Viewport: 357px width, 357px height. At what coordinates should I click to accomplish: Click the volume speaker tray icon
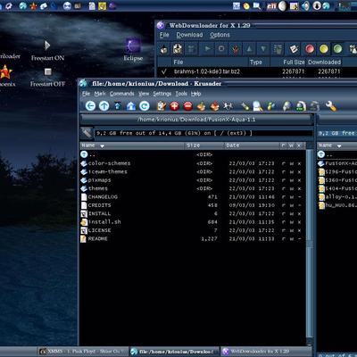(305, 5)
